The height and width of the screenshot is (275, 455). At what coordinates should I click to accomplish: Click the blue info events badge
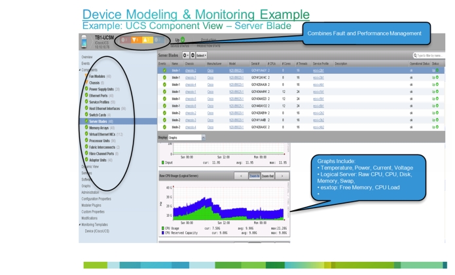pyautogui.click(x=158, y=40)
